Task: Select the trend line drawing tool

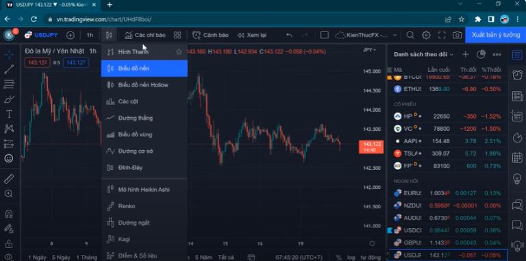Action: click(x=9, y=69)
